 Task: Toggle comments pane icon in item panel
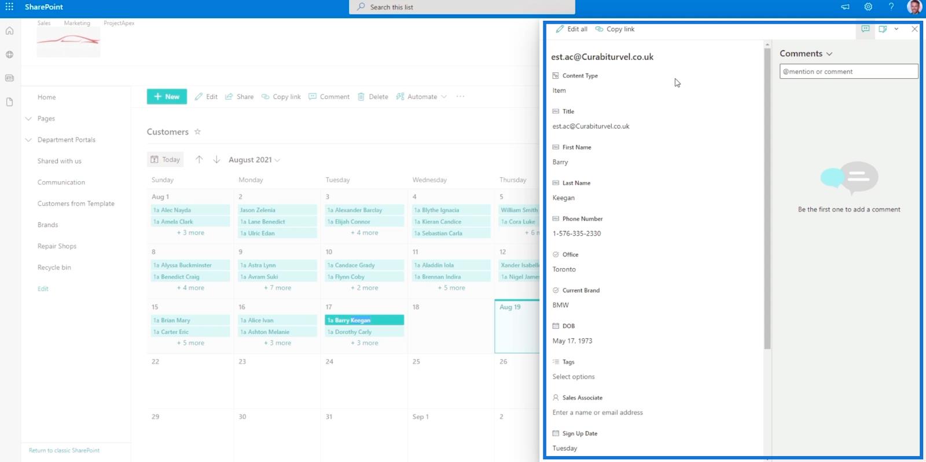pyautogui.click(x=865, y=29)
